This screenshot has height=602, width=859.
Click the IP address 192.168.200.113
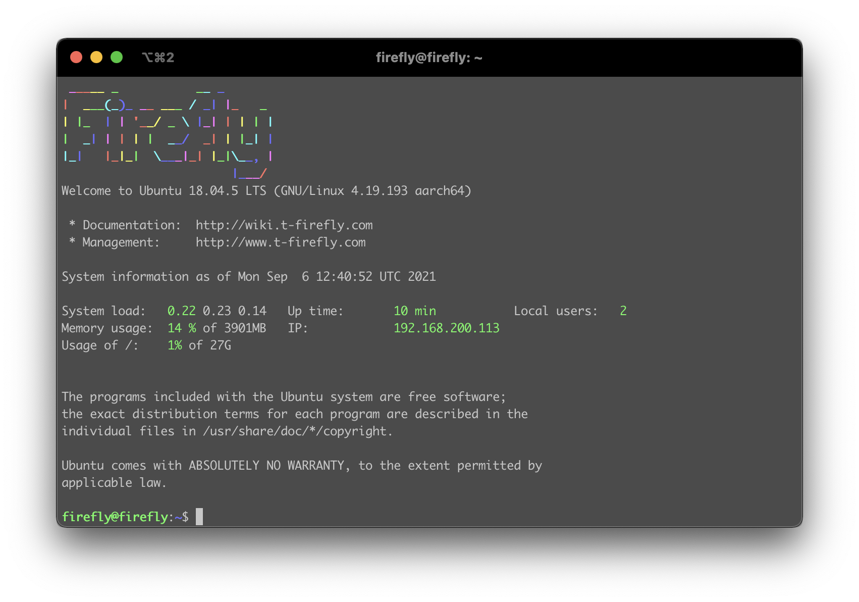pyautogui.click(x=447, y=328)
